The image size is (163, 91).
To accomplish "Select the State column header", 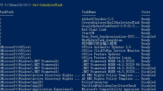I will coord(146,12).
